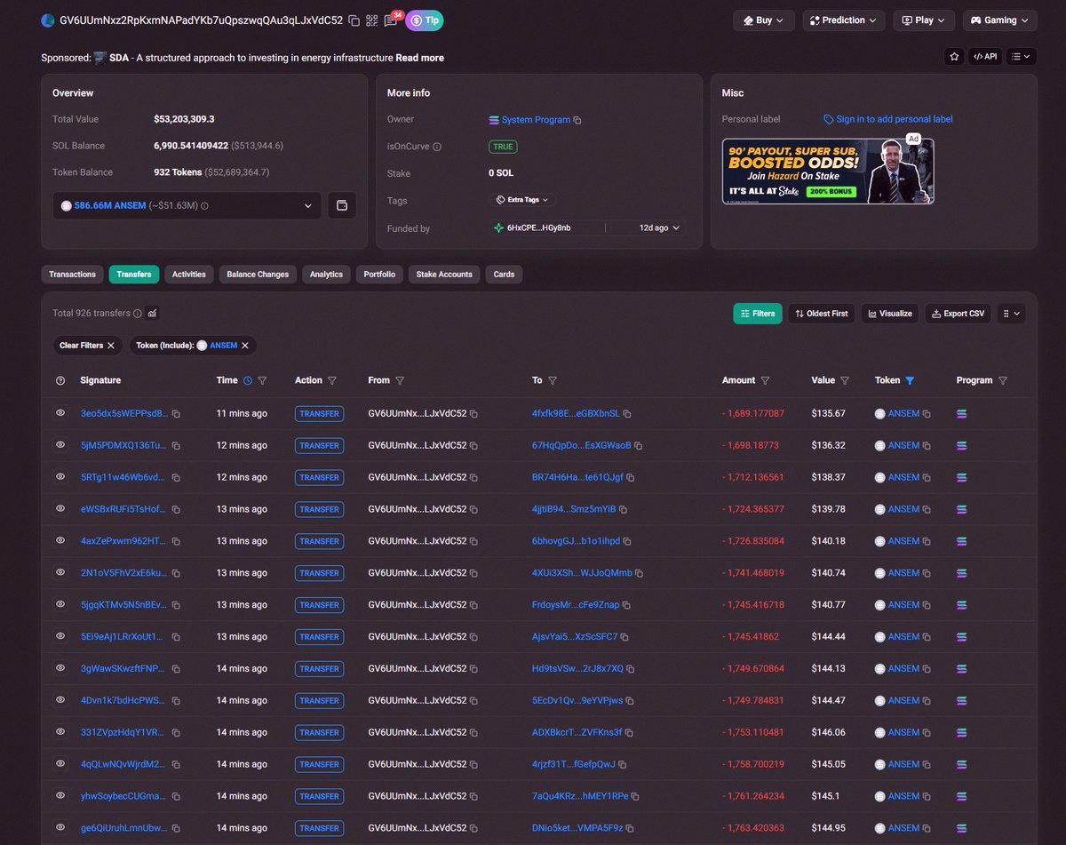Filter the To column

(553, 380)
